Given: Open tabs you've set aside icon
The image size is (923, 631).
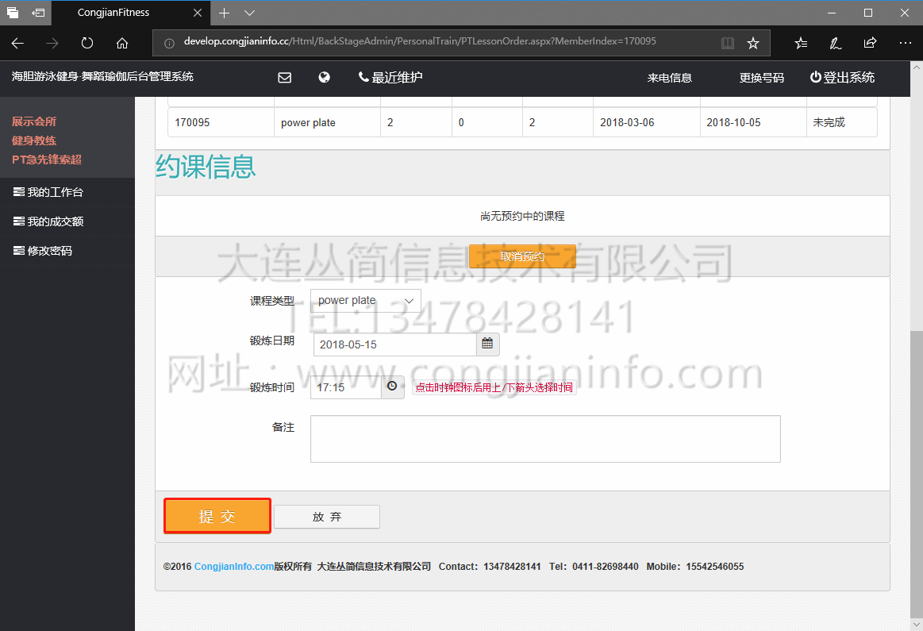Looking at the screenshot, I should [x=13, y=13].
